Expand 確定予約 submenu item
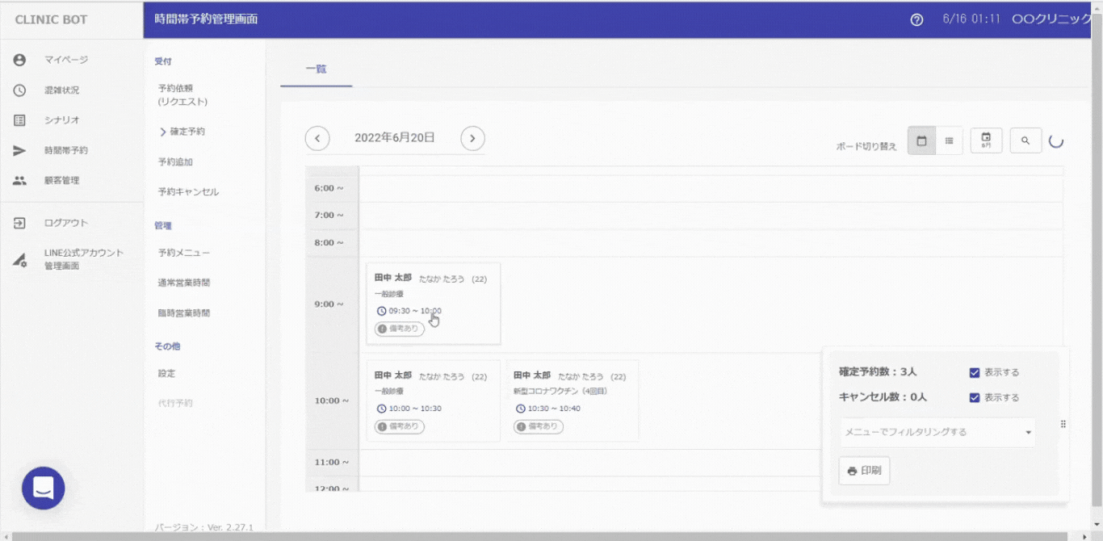This screenshot has width=1103, height=541. point(186,132)
